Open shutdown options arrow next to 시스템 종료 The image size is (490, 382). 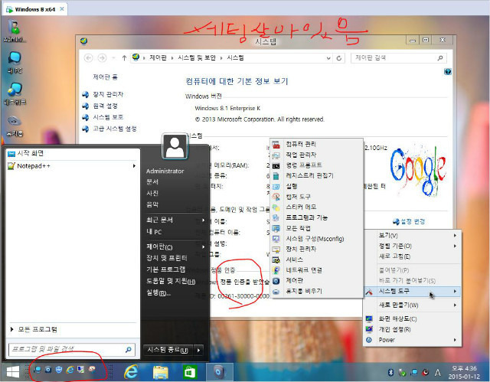199,351
